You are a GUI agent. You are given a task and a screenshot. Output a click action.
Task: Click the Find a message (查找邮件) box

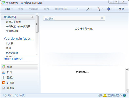coord(74,18)
